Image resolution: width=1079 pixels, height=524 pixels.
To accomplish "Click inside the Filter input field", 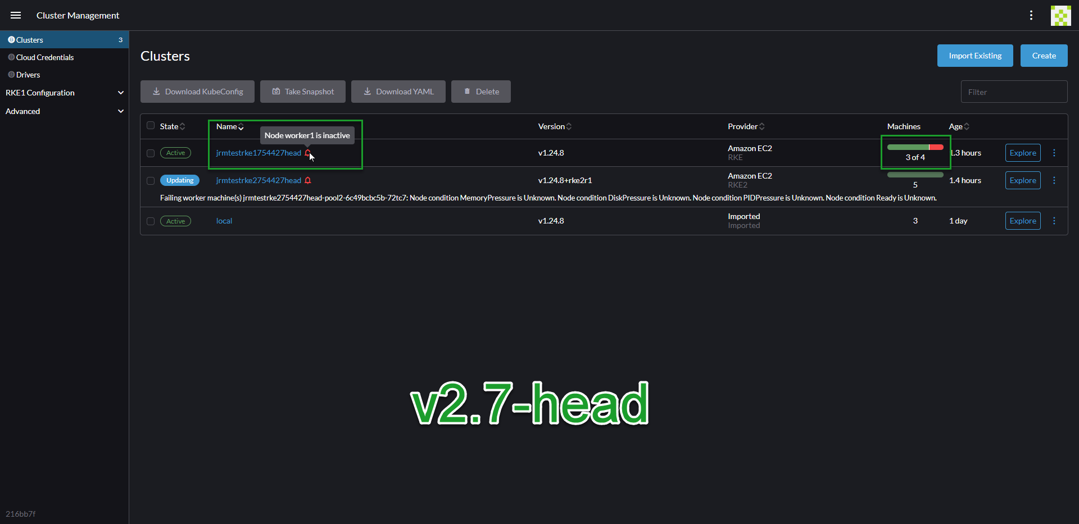I will (1014, 92).
